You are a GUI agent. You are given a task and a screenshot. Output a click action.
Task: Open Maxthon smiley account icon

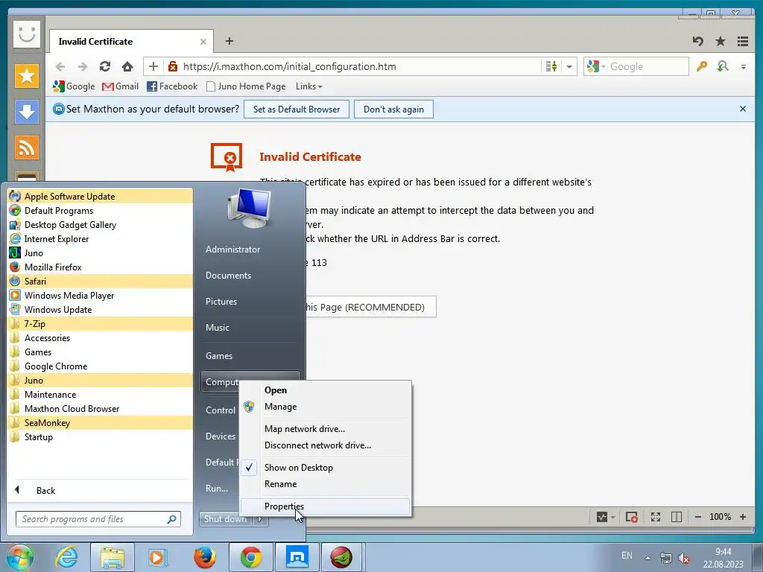click(26, 34)
